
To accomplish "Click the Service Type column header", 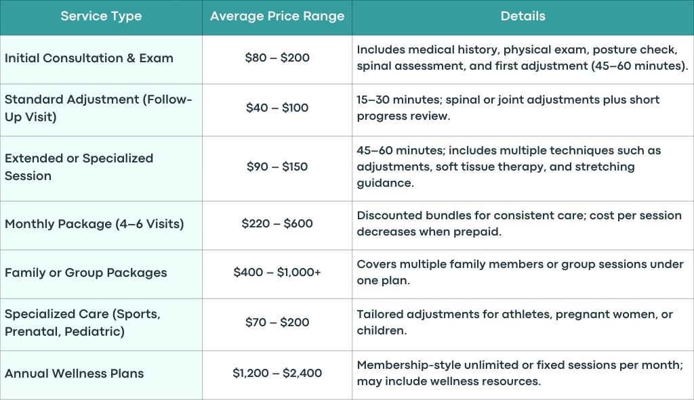I will point(101,17).
